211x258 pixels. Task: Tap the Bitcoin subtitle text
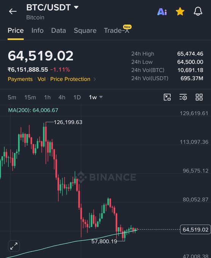(35, 17)
